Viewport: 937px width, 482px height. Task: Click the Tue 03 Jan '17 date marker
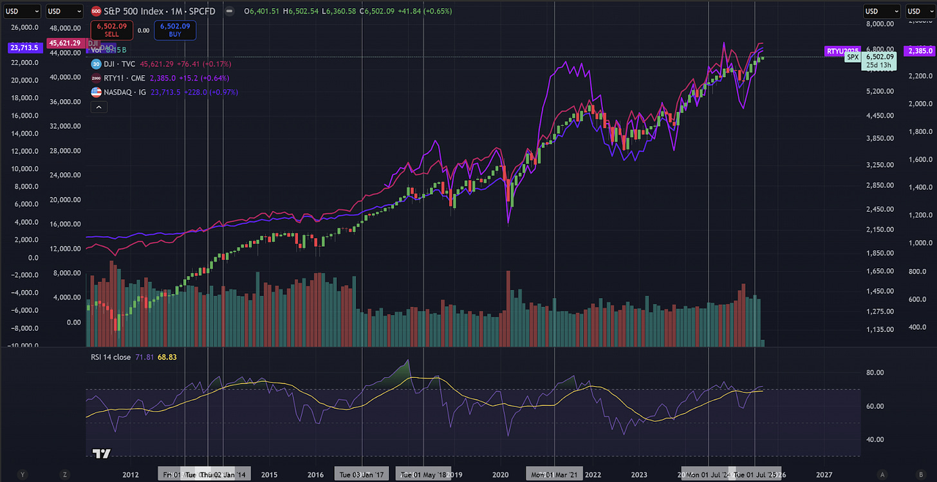coord(363,474)
